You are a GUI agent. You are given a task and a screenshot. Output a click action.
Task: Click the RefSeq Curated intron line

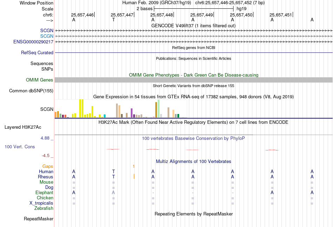point(194,52)
